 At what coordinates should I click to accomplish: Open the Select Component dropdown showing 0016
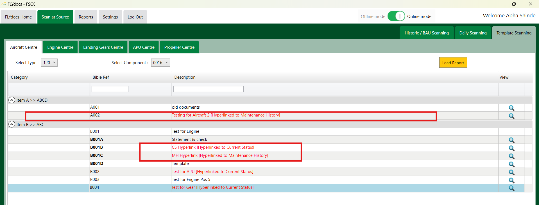[x=160, y=62]
